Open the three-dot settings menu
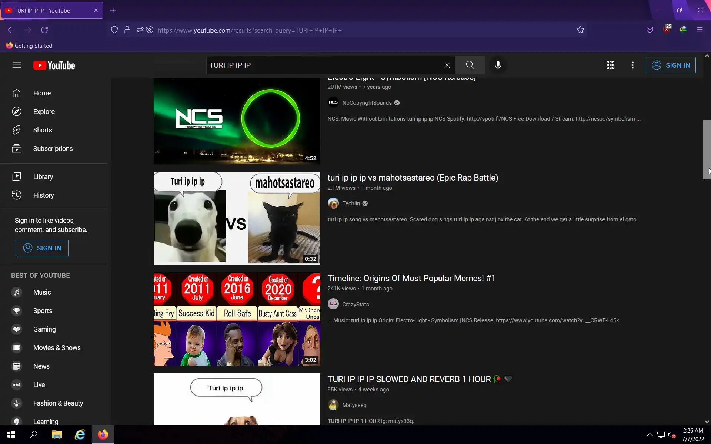Image resolution: width=711 pixels, height=444 pixels. click(632, 65)
